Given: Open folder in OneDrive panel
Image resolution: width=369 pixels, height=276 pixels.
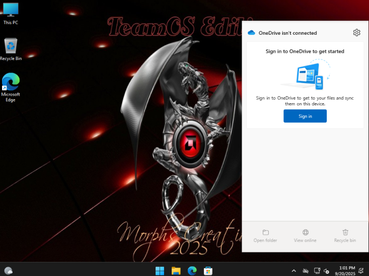Looking at the screenshot, I should [265, 236].
